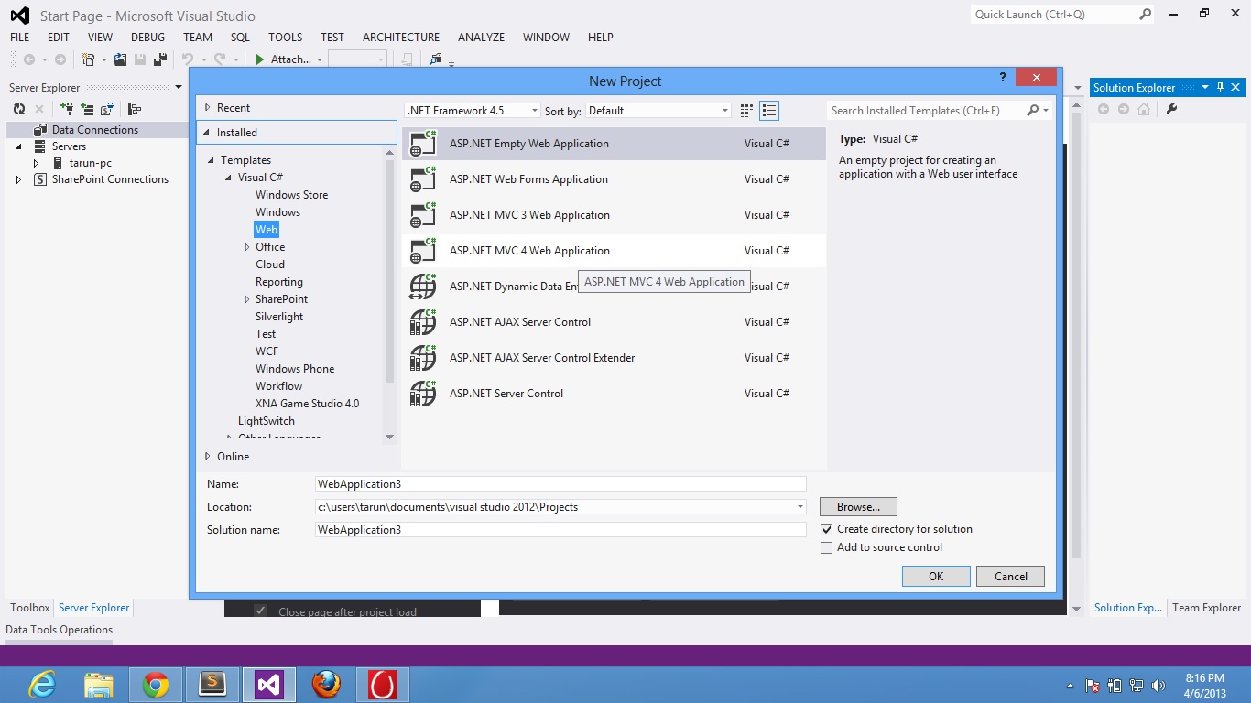Click the rightmost Server Explorer toolbar icon
Image resolution: width=1251 pixels, height=703 pixels.
[x=135, y=109]
